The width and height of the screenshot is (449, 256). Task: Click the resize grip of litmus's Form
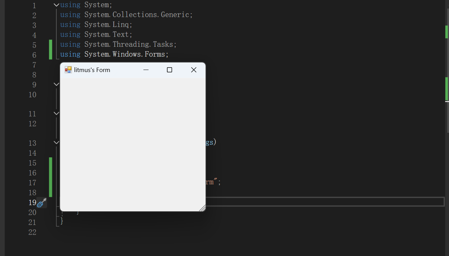202,208
